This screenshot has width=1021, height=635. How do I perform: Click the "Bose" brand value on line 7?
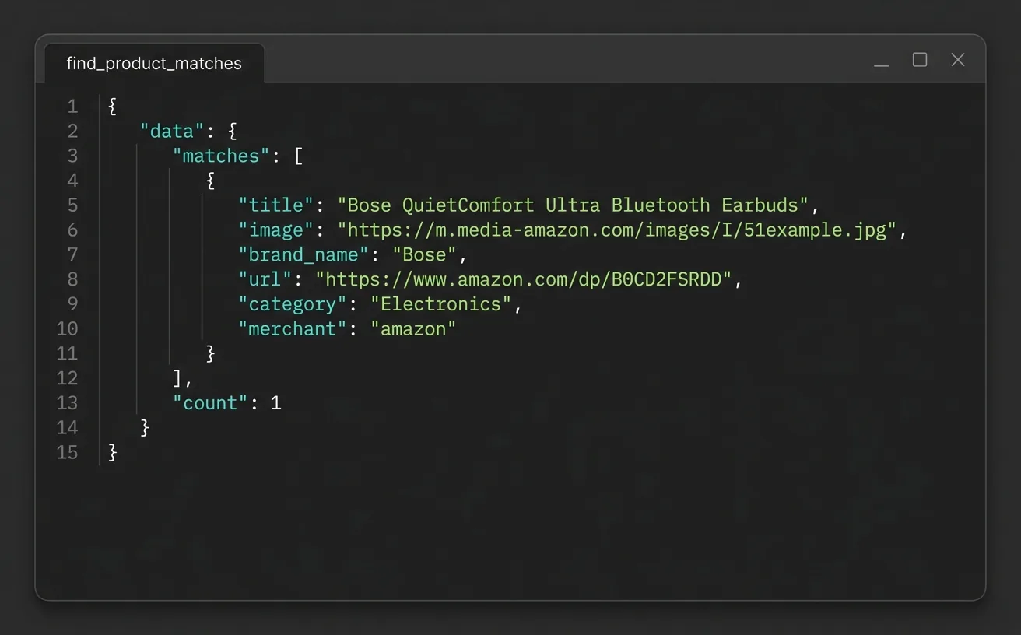(x=425, y=254)
